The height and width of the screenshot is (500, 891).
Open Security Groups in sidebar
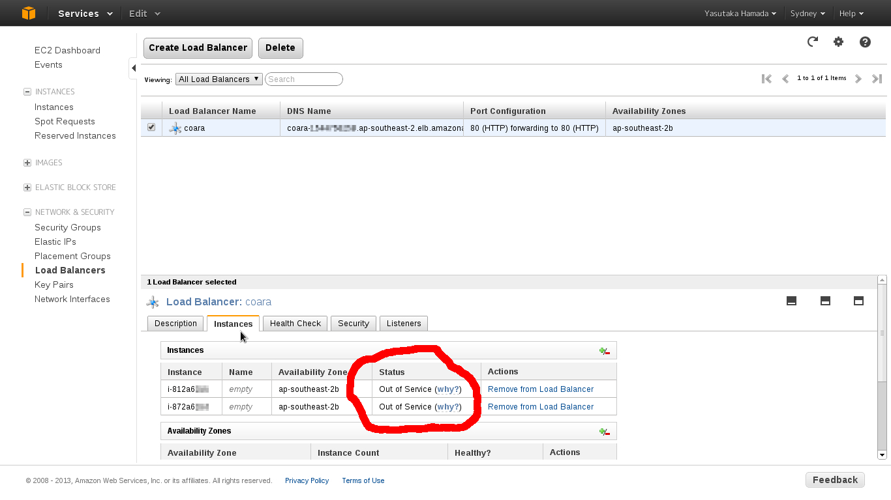click(68, 227)
